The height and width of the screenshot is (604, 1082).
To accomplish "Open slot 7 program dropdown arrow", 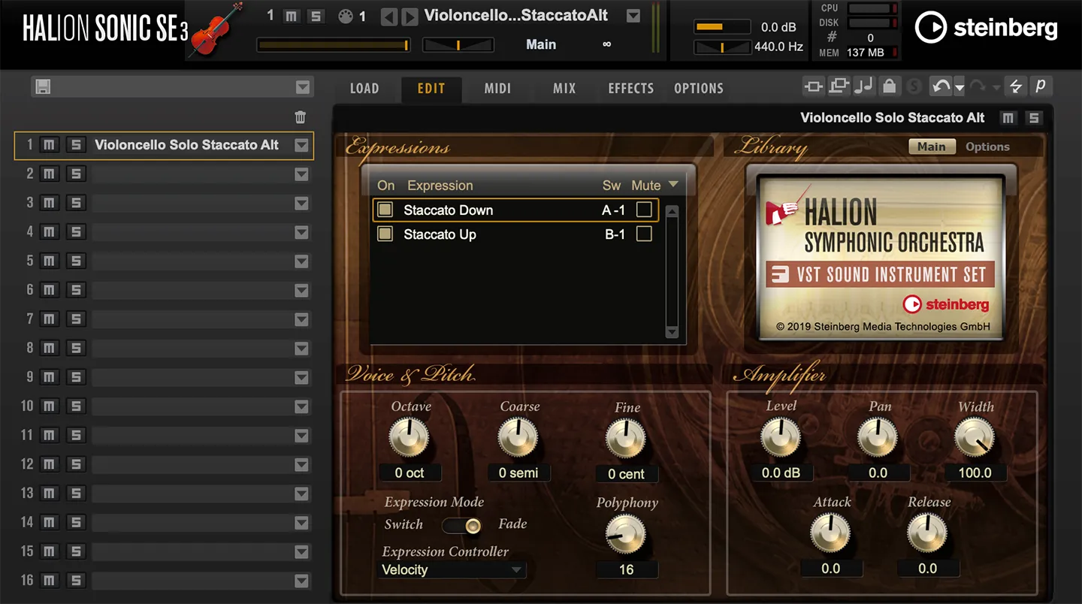I will coord(301,320).
